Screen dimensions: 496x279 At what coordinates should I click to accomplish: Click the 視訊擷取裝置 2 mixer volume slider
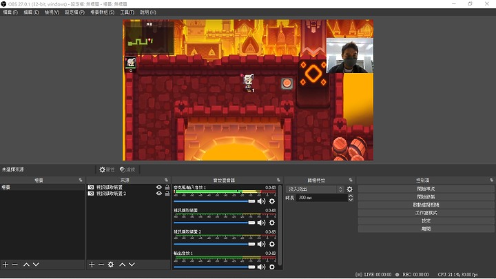tap(214, 244)
